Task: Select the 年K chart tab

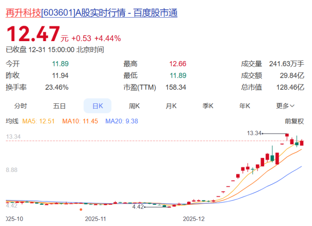Action: 245,106
